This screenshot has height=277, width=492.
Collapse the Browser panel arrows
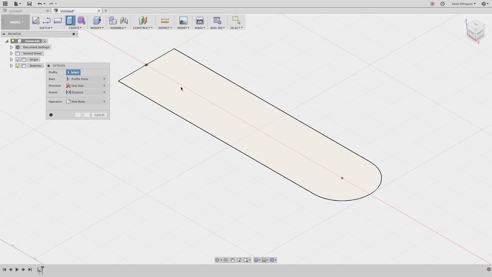click(x=4, y=34)
